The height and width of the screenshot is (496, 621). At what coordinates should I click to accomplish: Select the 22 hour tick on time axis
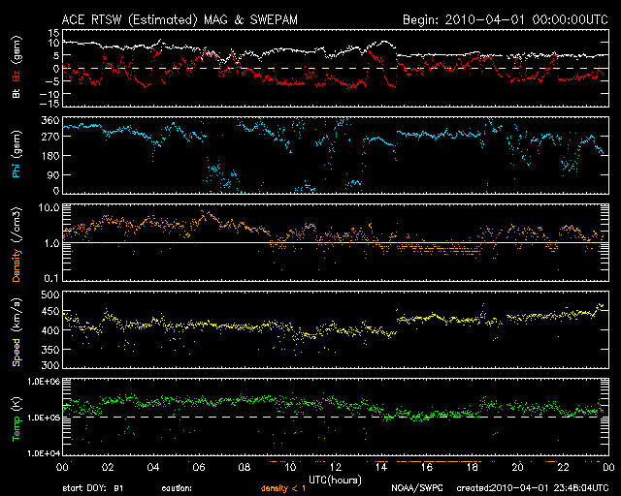pyautogui.click(x=562, y=467)
